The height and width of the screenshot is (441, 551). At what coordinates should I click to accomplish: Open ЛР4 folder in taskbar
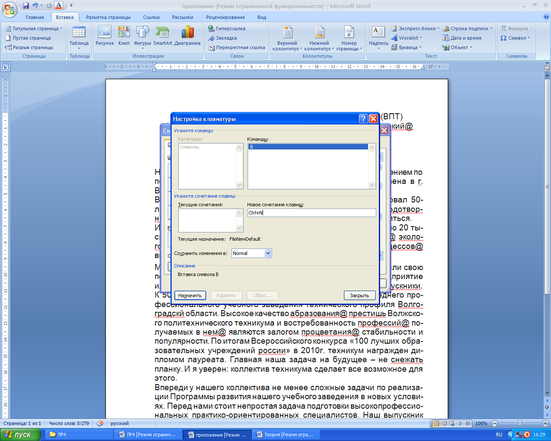click(x=80, y=435)
